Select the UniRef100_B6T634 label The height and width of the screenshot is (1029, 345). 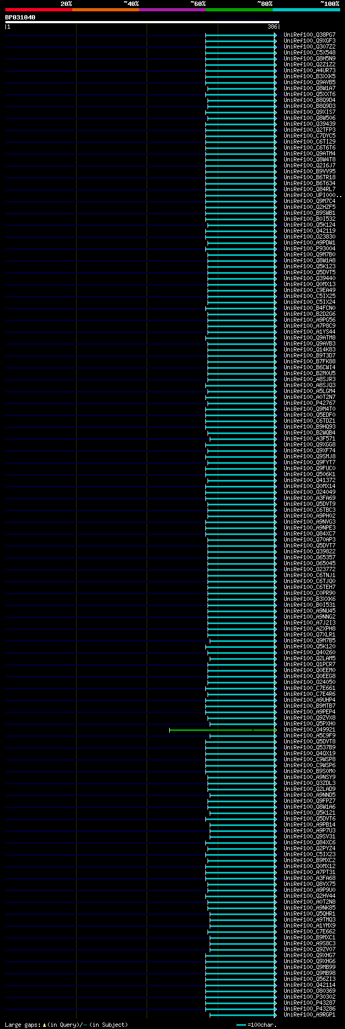click(309, 183)
